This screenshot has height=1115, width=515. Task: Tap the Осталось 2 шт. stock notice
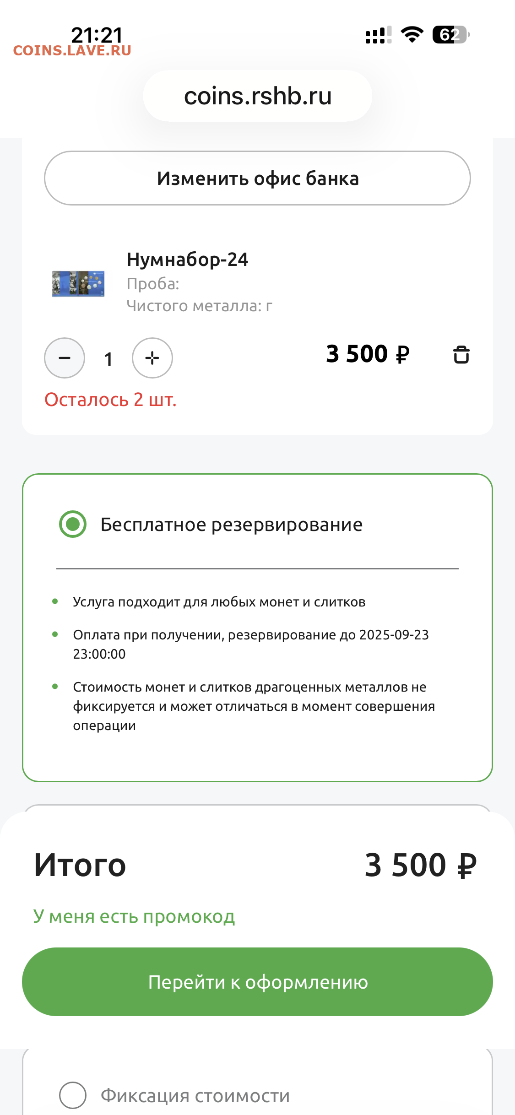coord(110,400)
